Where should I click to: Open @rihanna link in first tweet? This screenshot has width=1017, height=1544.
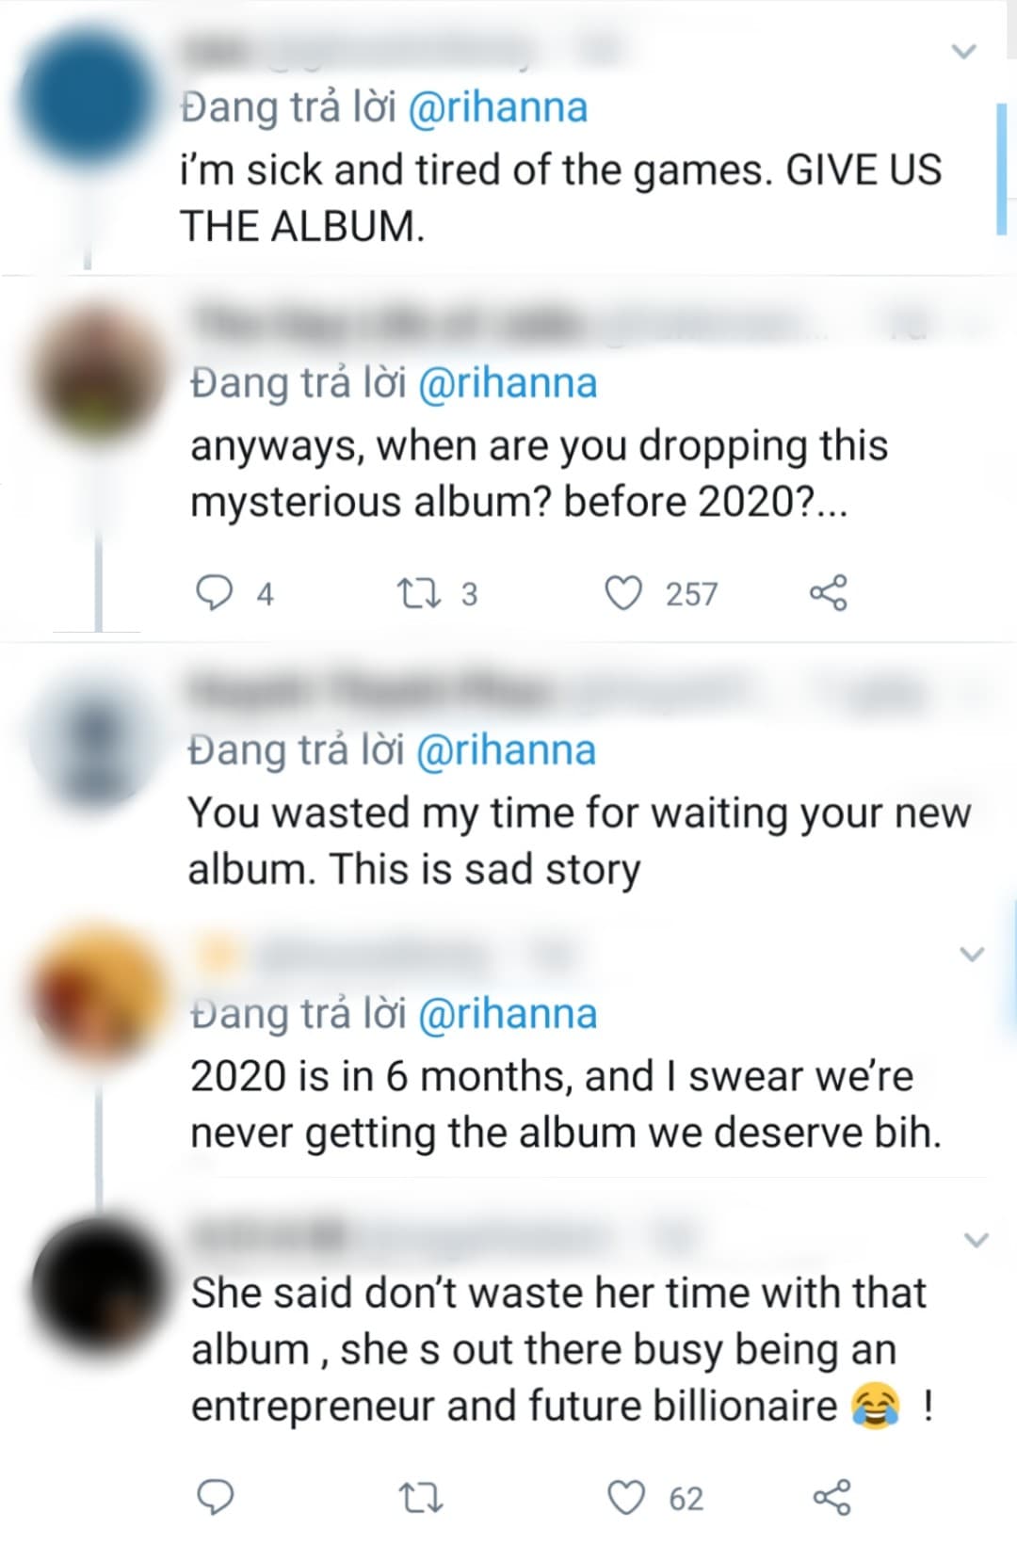498,107
